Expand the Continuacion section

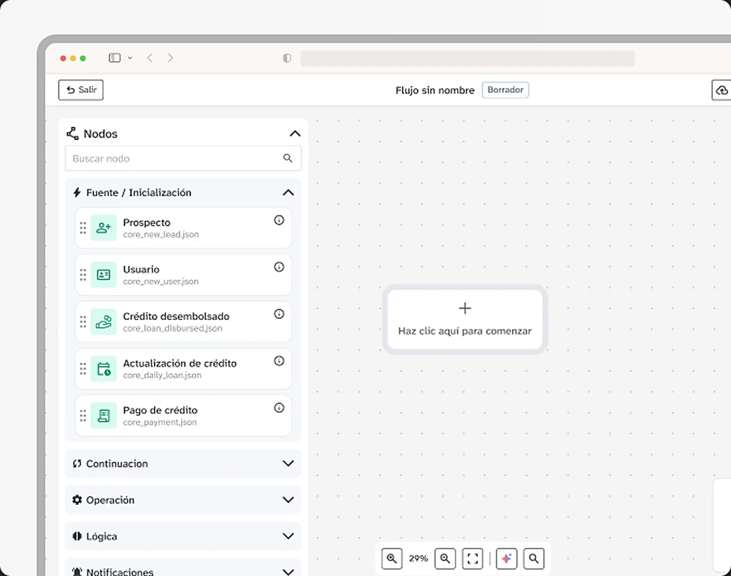click(288, 463)
